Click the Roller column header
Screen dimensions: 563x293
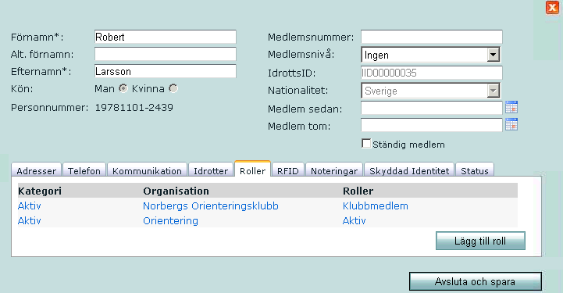click(358, 191)
